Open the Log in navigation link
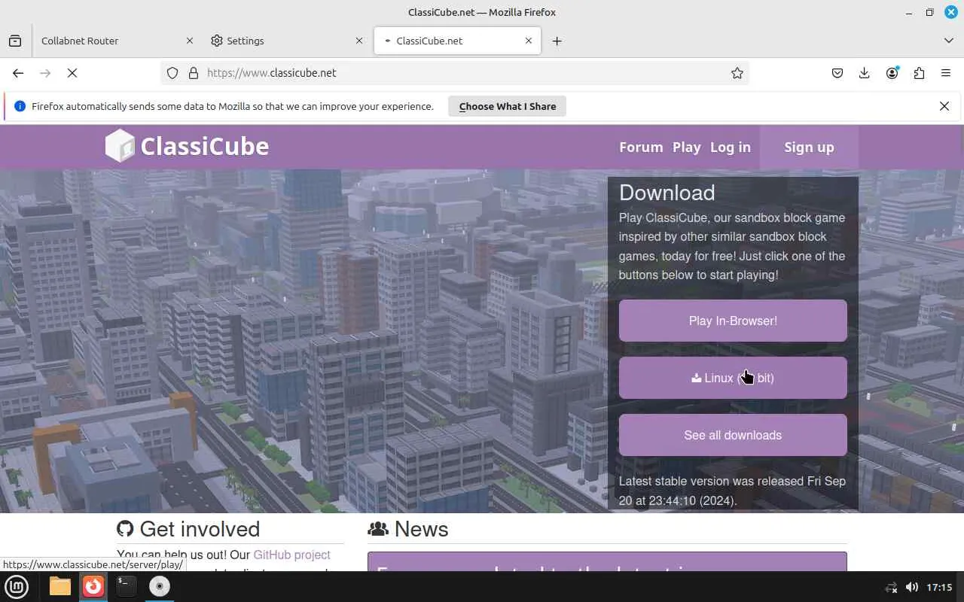 731,147
